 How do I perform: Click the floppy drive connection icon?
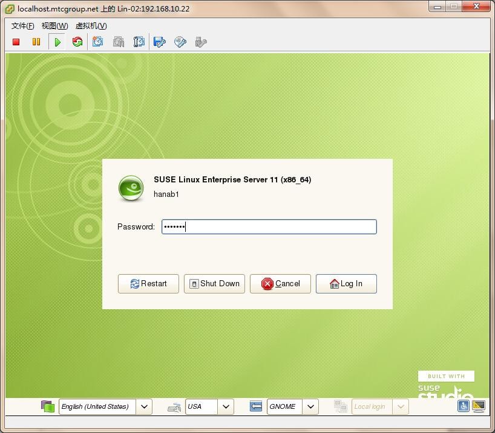[x=159, y=42]
